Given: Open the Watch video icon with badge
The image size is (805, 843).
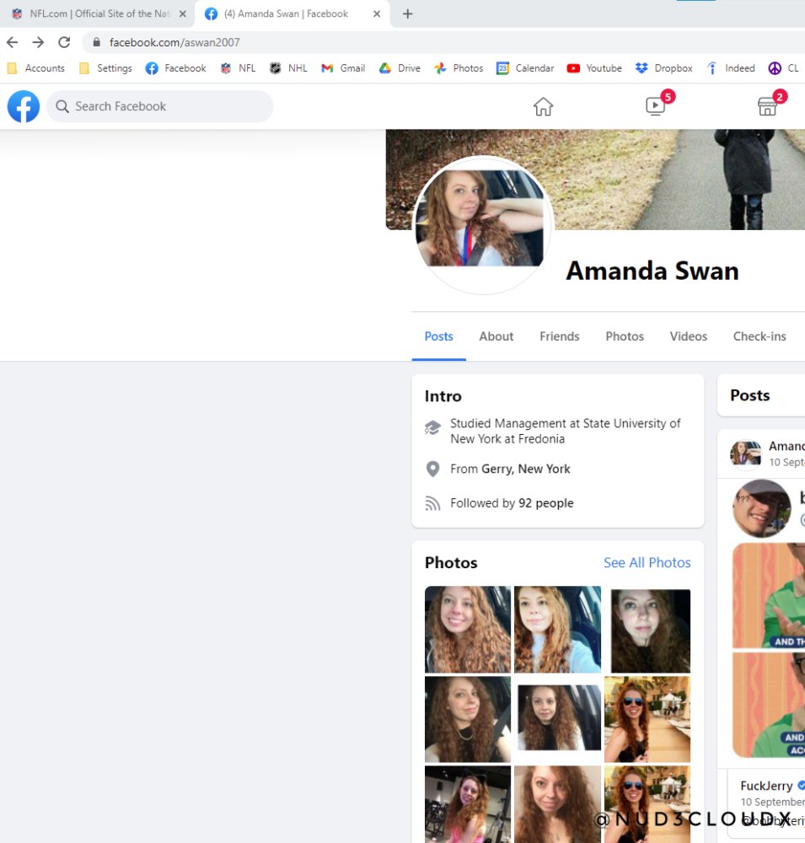Looking at the screenshot, I should [656, 106].
